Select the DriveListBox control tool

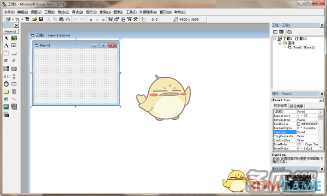click(x=14, y=84)
